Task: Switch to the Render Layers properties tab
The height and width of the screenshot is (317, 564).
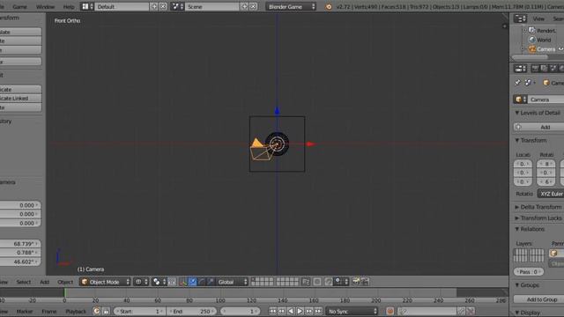Action: click(544, 69)
